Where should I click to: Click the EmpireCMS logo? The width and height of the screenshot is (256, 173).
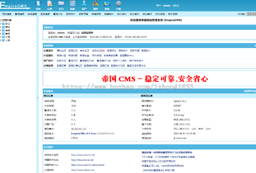[x=15, y=5]
